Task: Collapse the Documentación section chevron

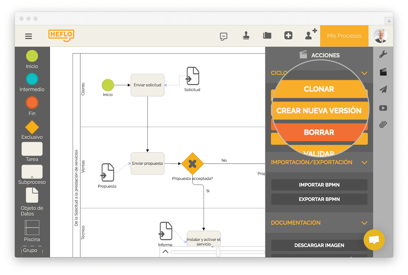Action: (364, 223)
